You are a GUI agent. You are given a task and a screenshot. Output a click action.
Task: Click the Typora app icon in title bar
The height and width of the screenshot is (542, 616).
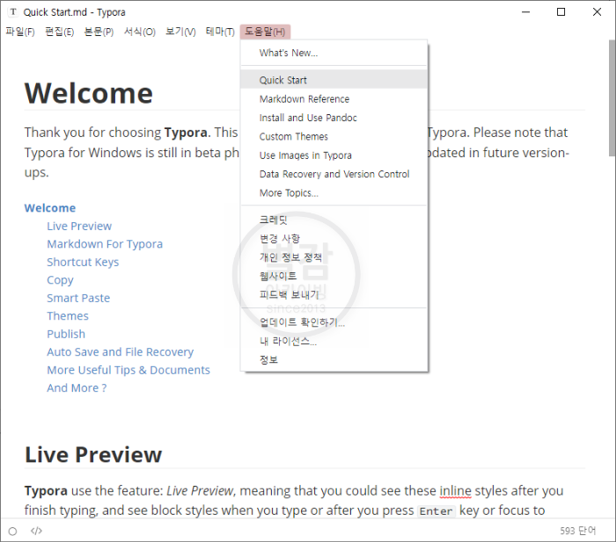(13, 12)
